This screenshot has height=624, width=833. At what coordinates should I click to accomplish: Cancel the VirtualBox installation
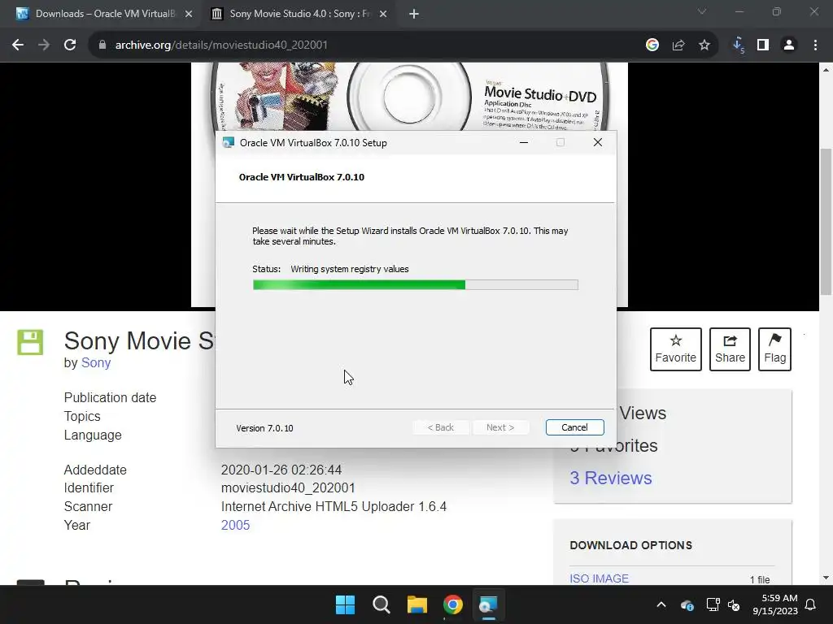click(x=574, y=427)
